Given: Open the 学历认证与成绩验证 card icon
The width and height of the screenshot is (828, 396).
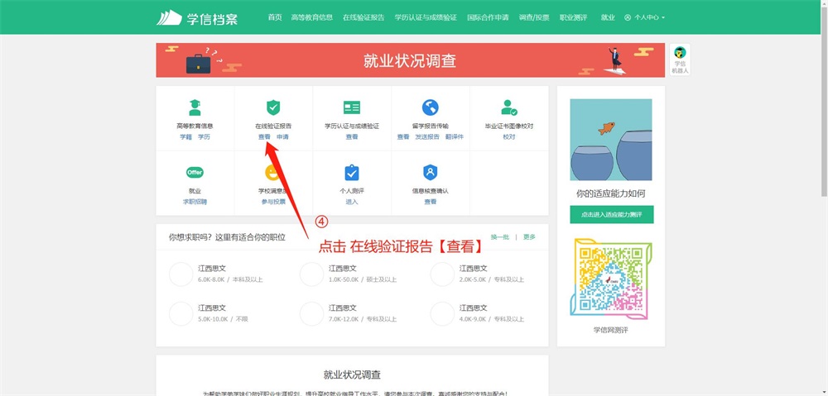Looking at the screenshot, I should [x=352, y=107].
